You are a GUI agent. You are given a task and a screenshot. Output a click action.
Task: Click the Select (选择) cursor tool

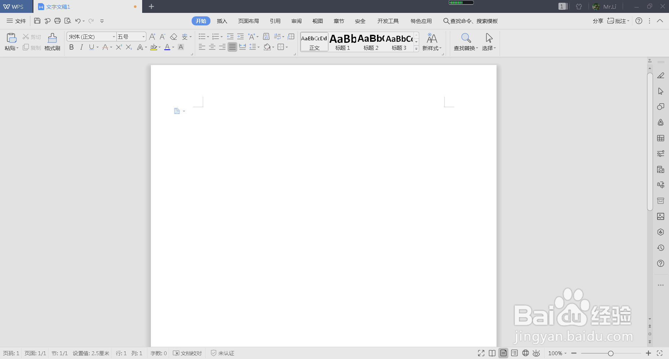pyautogui.click(x=489, y=42)
